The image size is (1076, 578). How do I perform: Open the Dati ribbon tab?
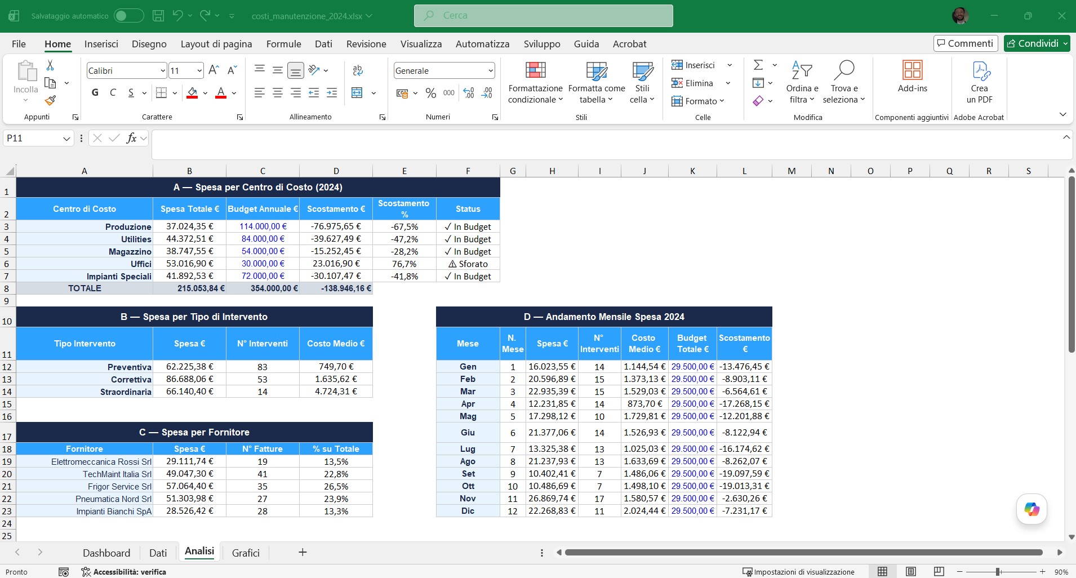(323, 44)
